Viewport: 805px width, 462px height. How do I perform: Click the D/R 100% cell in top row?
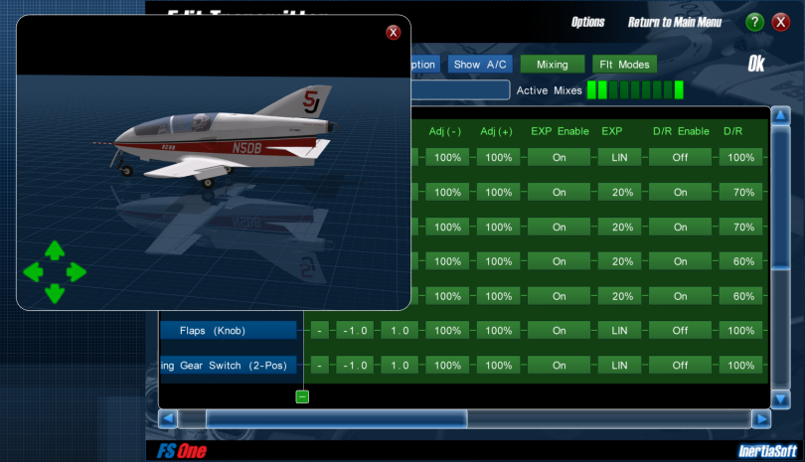tap(740, 158)
